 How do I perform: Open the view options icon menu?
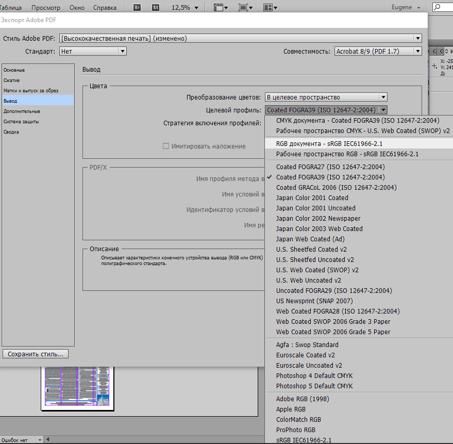pos(221,8)
